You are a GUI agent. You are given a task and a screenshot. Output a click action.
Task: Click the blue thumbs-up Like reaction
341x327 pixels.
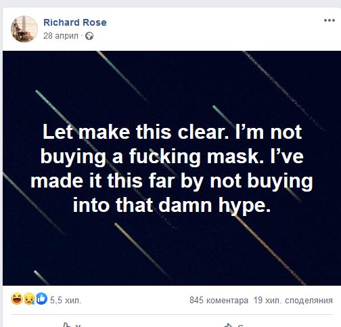pyautogui.click(x=41, y=299)
